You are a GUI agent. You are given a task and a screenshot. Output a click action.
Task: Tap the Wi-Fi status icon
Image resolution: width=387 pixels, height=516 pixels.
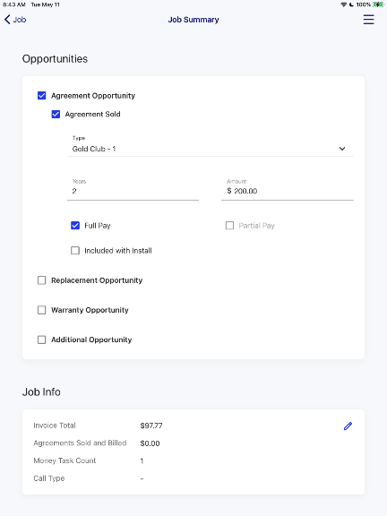pyautogui.click(x=344, y=4)
